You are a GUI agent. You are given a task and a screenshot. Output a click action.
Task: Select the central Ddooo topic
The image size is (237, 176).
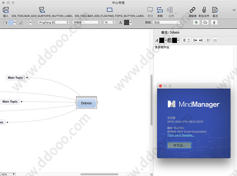pyautogui.click(x=86, y=103)
